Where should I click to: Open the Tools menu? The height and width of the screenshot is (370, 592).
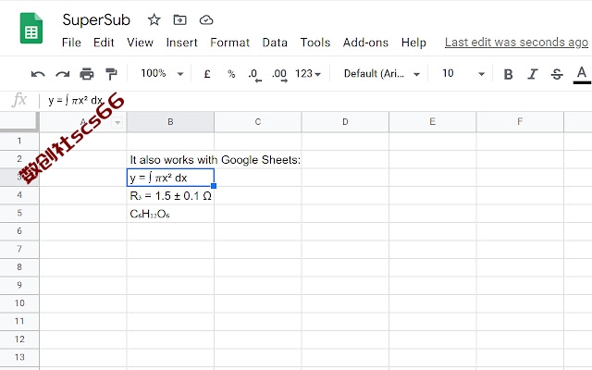315,43
